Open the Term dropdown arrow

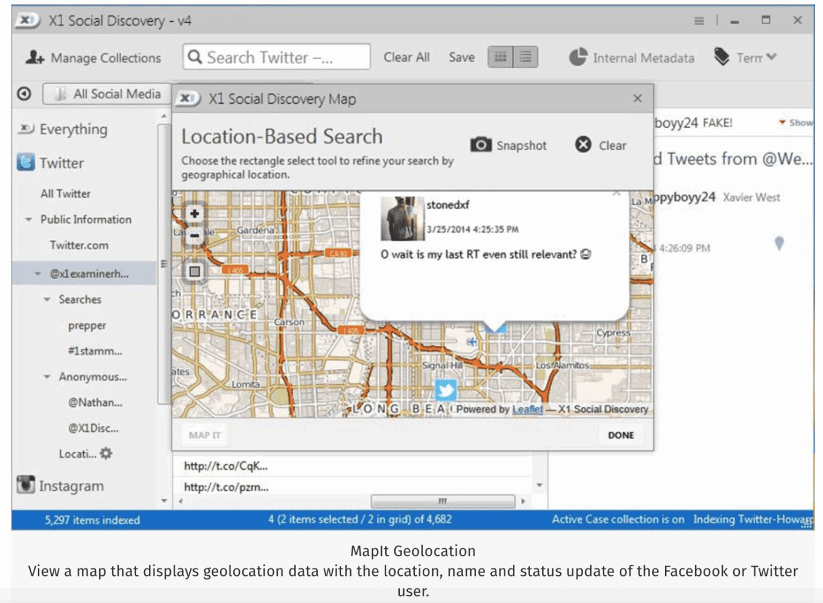tap(771, 57)
